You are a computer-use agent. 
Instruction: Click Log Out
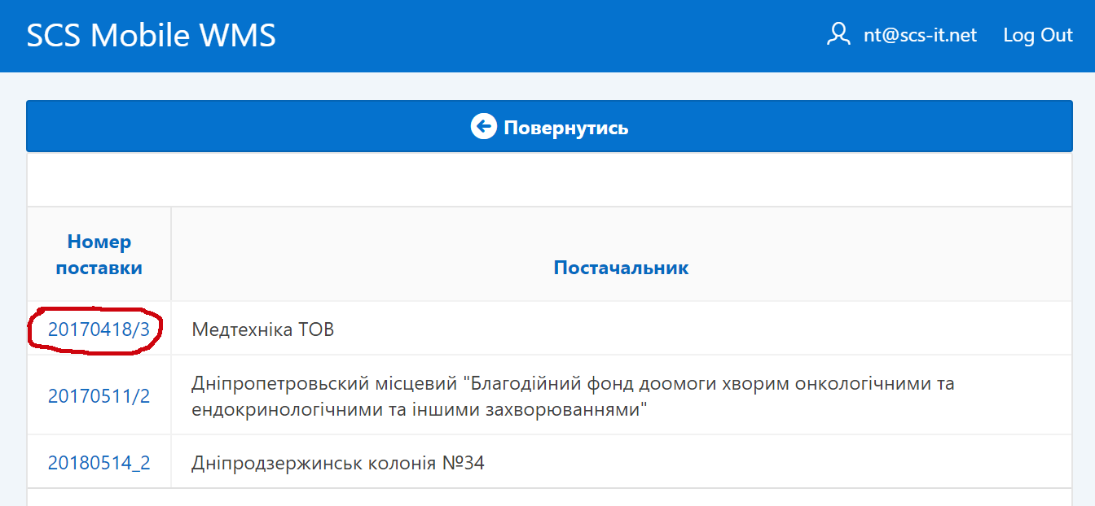1038,35
